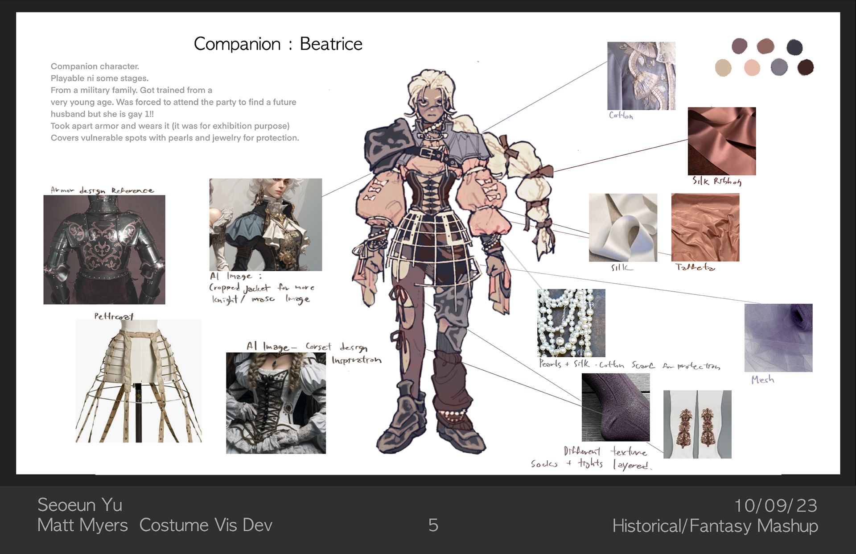Click the AI cropped jacket reference image

point(265,224)
